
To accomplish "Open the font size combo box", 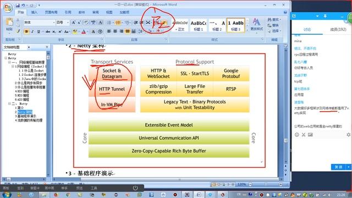I will [x=62, y=23].
